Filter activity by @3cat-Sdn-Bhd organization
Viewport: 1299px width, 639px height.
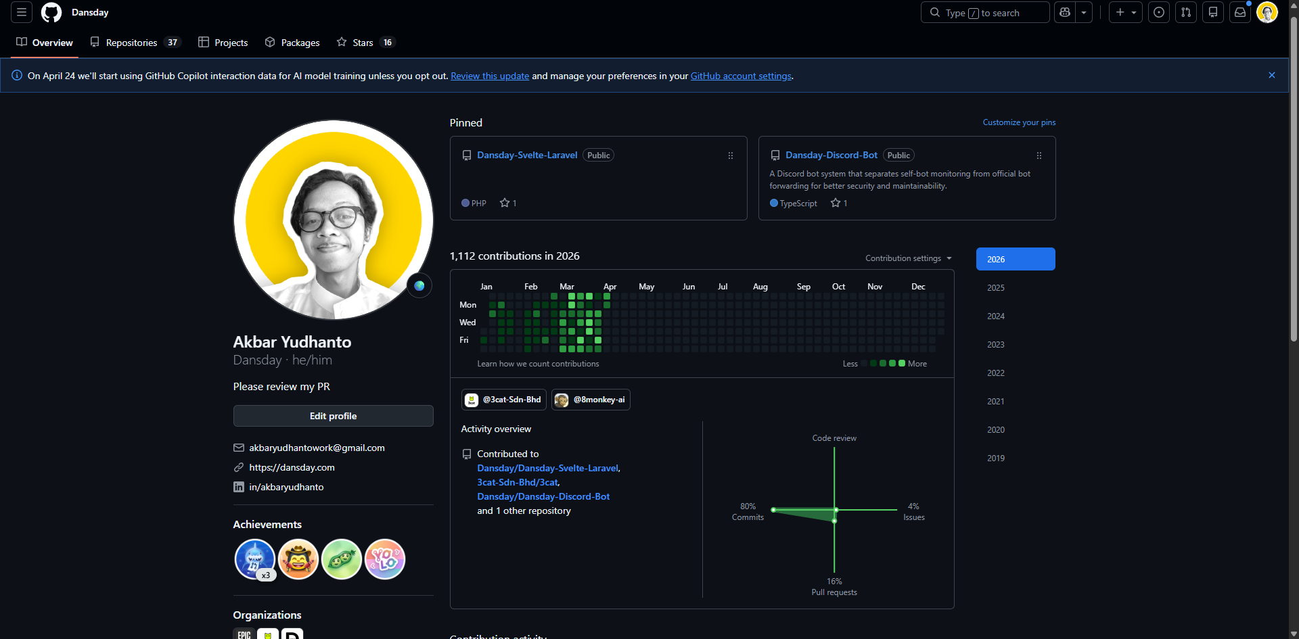504,400
